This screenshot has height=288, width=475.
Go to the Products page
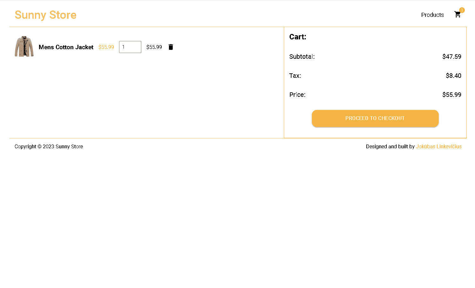coord(432,15)
